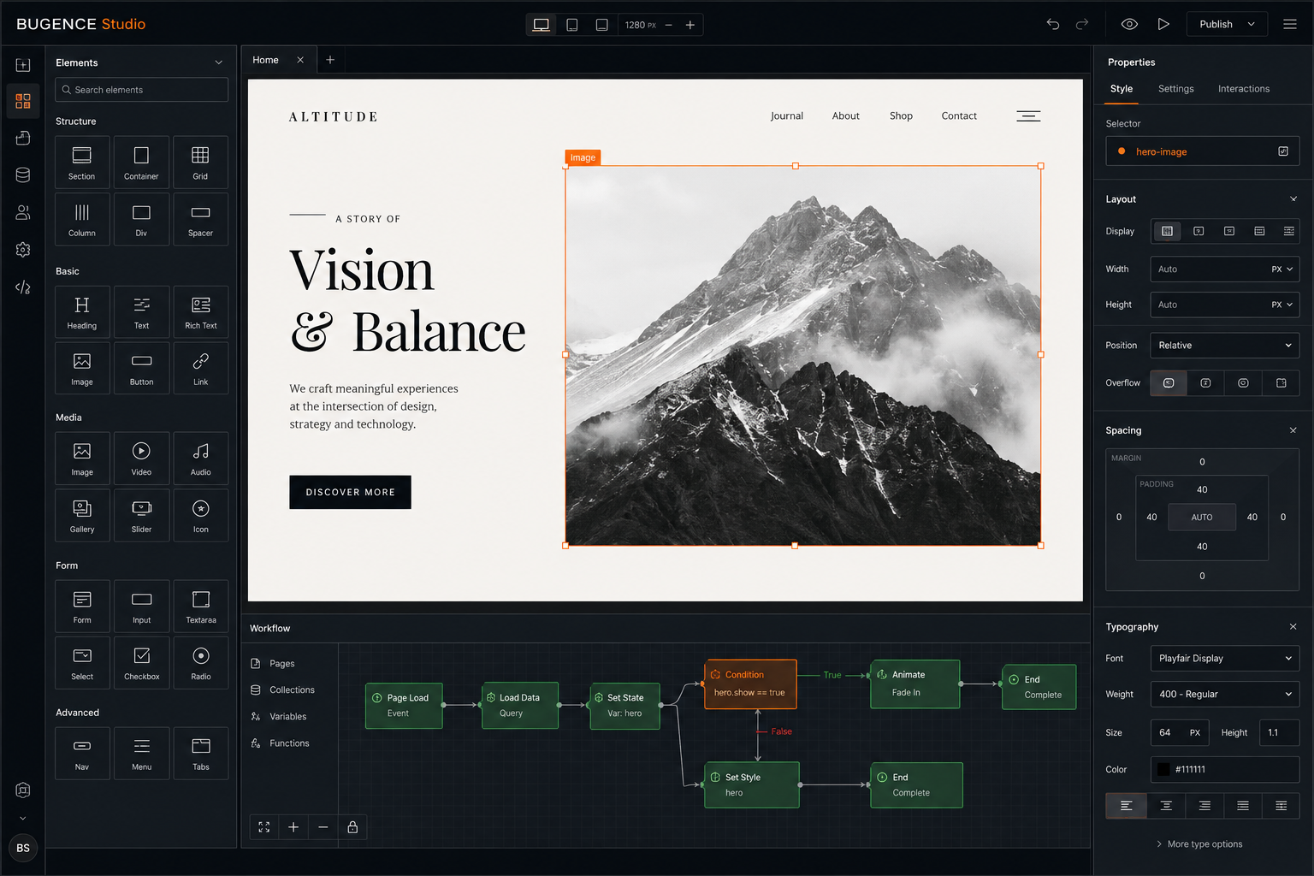This screenshot has width=1314, height=876.
Task: Add a Radio form element
Action: click(200, 662)
